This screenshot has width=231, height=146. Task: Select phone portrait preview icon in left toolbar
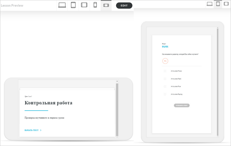pos(95,5)
